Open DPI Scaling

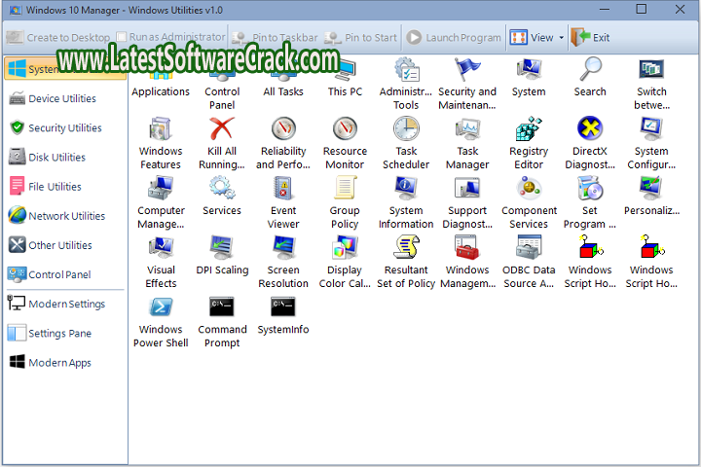click(x=222, y=256)
